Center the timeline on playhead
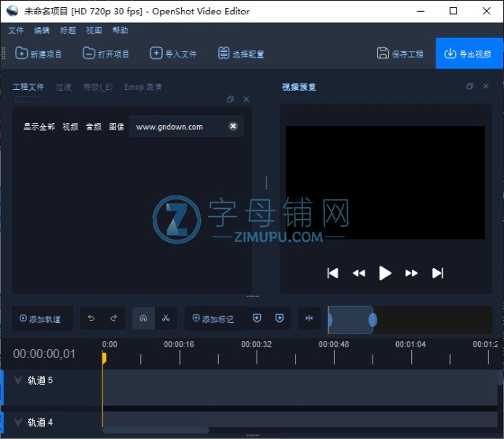 tap(309, 318)
